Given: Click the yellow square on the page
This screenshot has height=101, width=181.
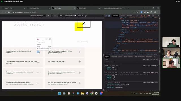Looking at the screenshot, I should (79, 27).
